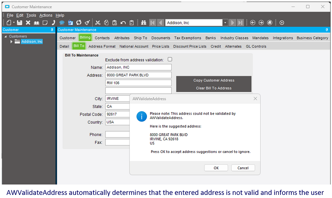This screenshot has width=332, height=198.
Task: Click the Copy Customer Address button
Action: (214, 80)
